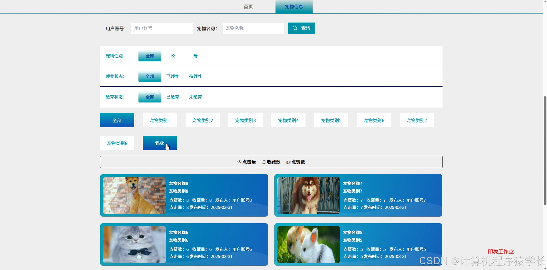Viewport: 547px width, 270px height.
Task: Click inside the 宠物名称 input field
Action: [x=253, y=28]
